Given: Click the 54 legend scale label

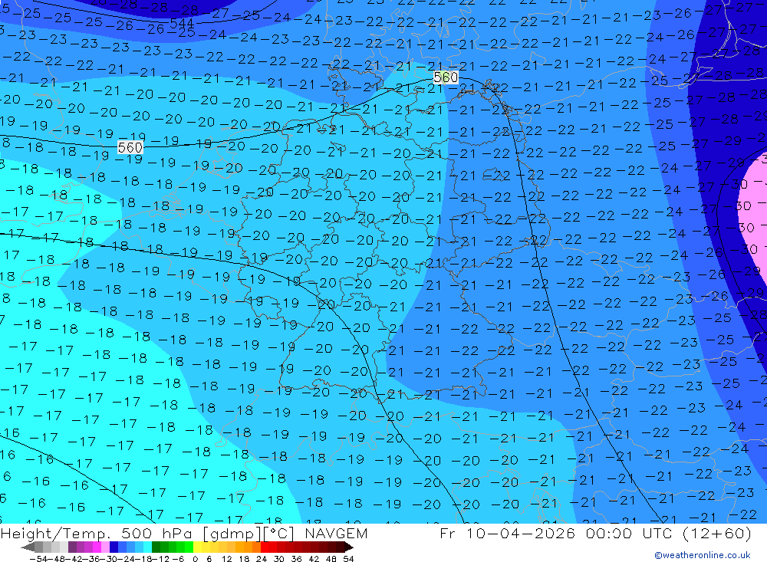Looking at the screenshot, I should click(x=348, y=559).
